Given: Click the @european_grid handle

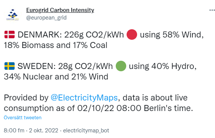Looking at the screenshot, I should click(46, 18).
